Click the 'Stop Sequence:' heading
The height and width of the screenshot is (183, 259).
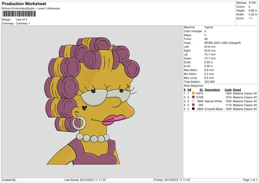click(x=193, y=86)
